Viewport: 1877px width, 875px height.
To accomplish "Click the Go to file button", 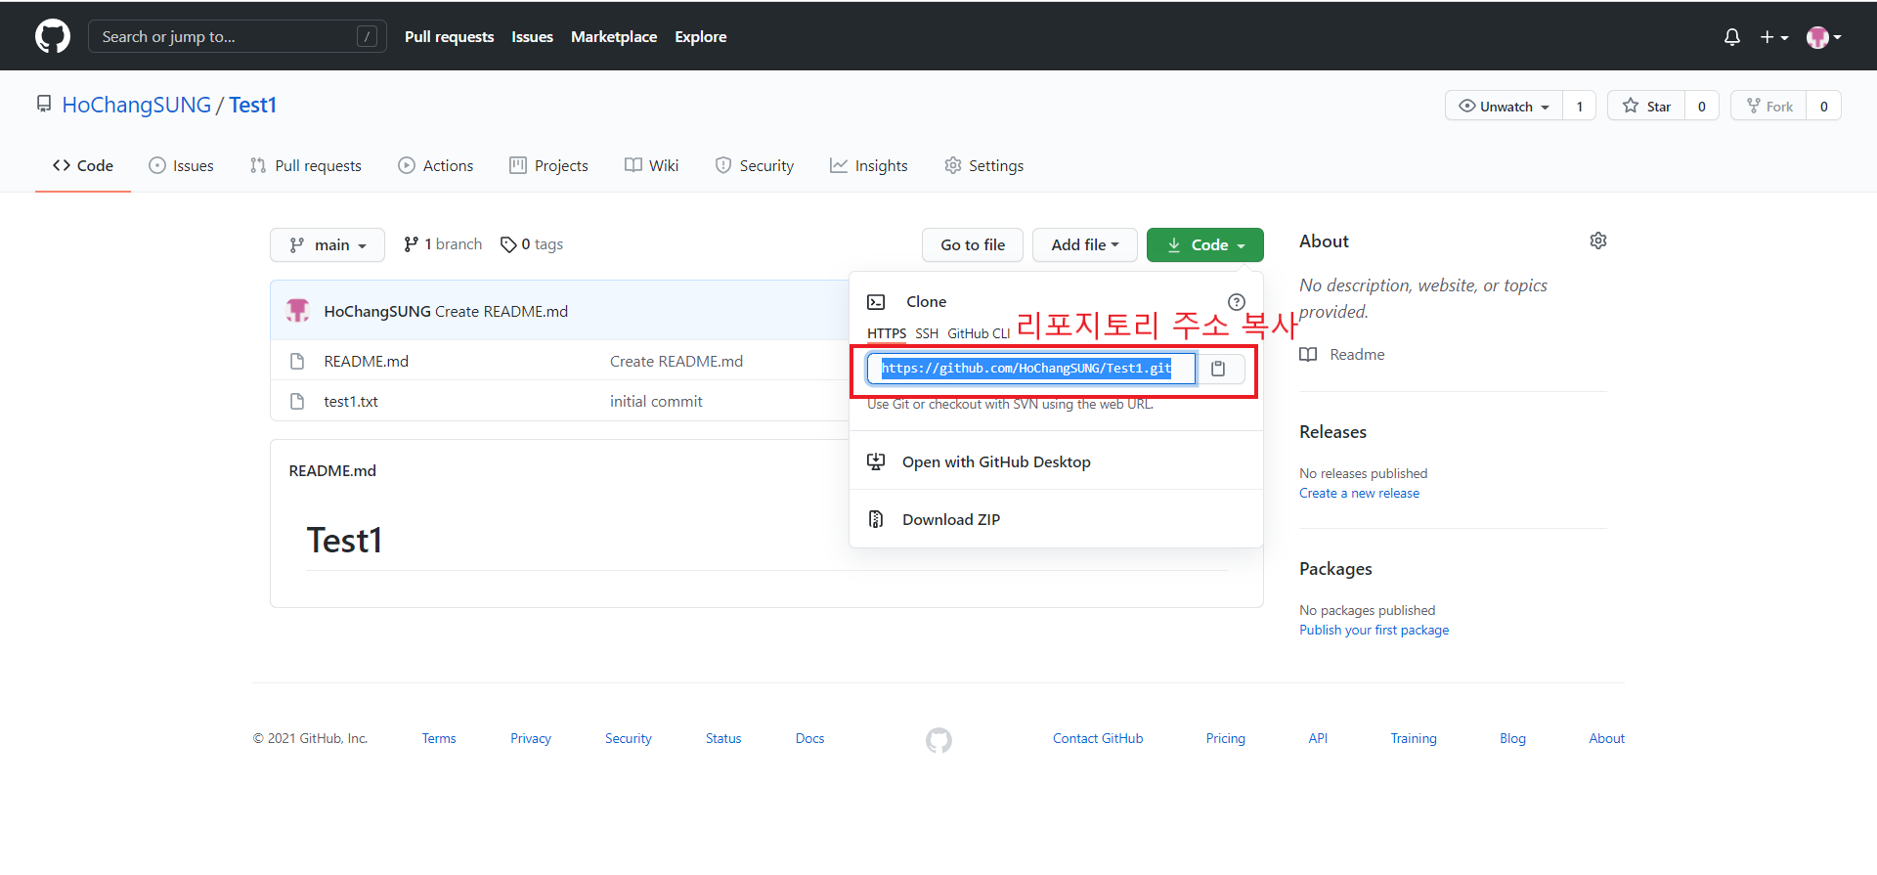I will (x=973, y=244).
